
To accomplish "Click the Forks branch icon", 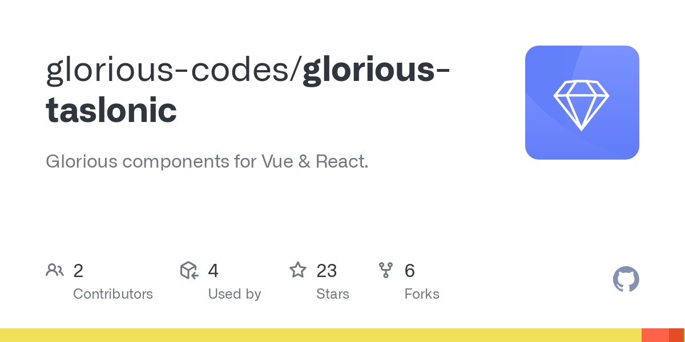I will pos(386,270).
